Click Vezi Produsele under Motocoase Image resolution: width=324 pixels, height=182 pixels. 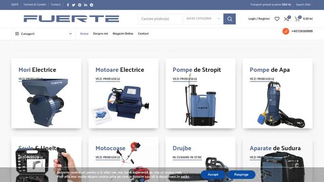click(x=108, y=157)
